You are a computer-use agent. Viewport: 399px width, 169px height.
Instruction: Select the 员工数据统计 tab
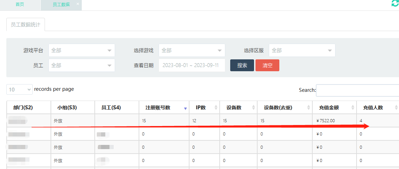coord(25,25)
